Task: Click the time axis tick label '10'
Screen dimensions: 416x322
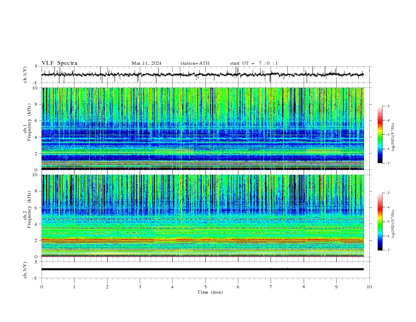Action: pyautogui.click(x=369, y=287)
